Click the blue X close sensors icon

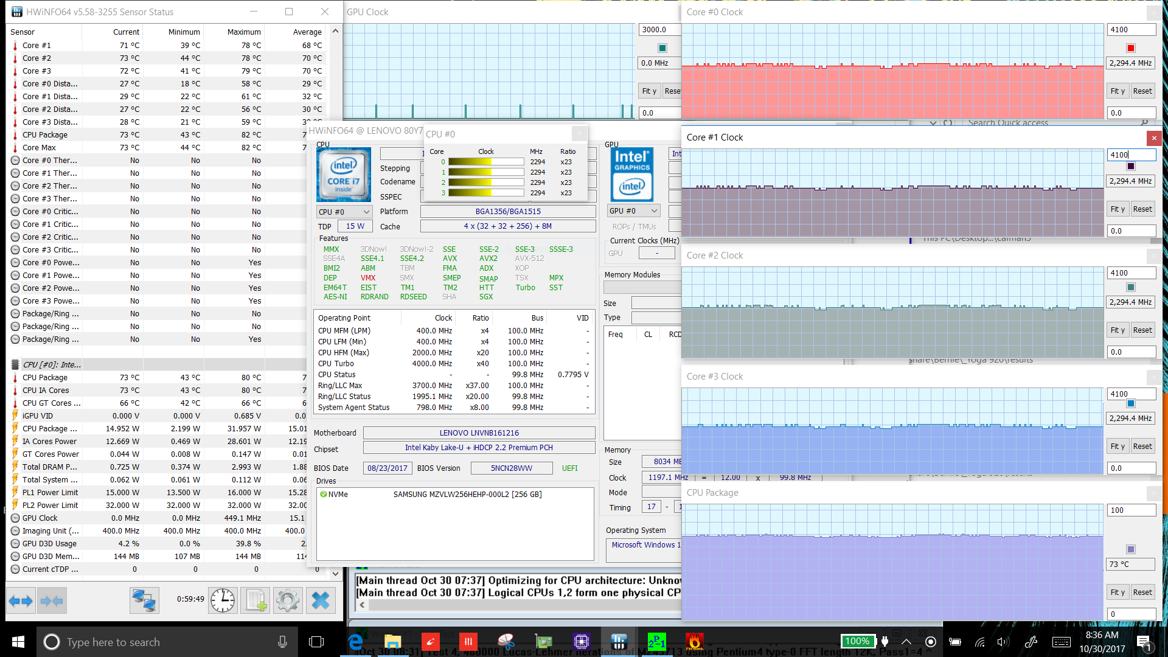pos(320,601)
